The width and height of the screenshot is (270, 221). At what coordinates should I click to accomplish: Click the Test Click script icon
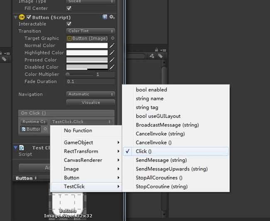(x=22, y=148)
